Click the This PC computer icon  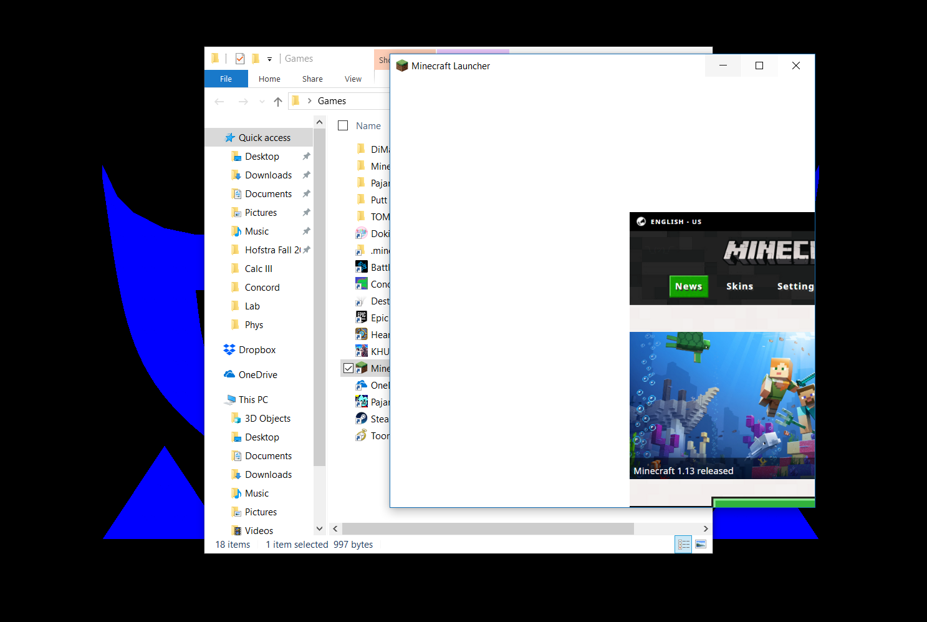click(230, 399)
